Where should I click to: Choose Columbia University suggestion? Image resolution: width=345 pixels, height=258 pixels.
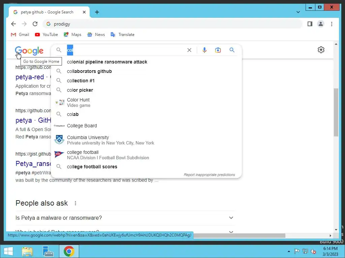point(146,140)
